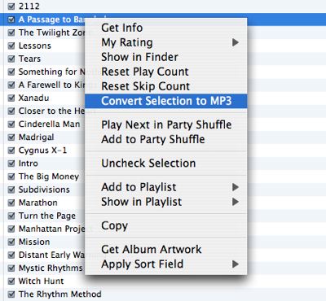Uncheck the Xanadu track checkbox

click(x=11, y=98)
